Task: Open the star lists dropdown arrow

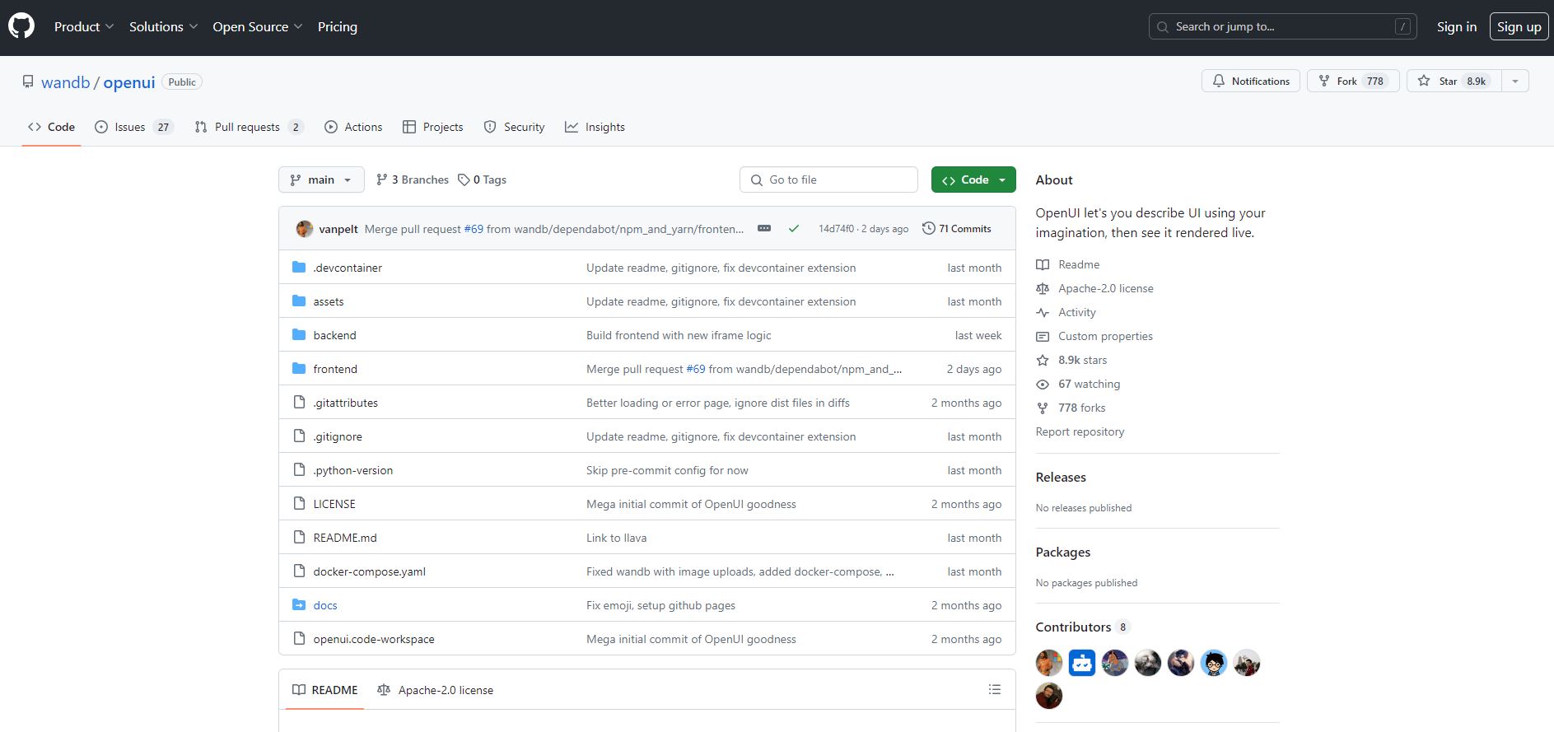Action: point(1514,81)
